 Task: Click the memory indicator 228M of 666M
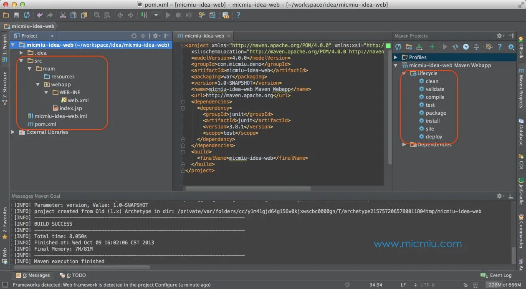(x=504, y=285)
